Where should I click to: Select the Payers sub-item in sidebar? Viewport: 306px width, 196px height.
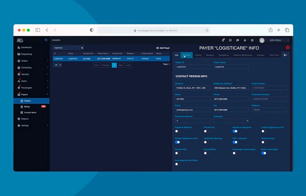[x=31, y=101]
